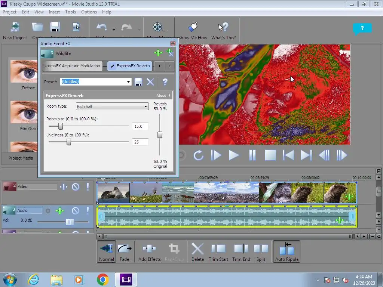The height and width of the screenshot is (287, 383).
Task: Solo the Video track exclamation icon
Action: (x=88, y=187)
